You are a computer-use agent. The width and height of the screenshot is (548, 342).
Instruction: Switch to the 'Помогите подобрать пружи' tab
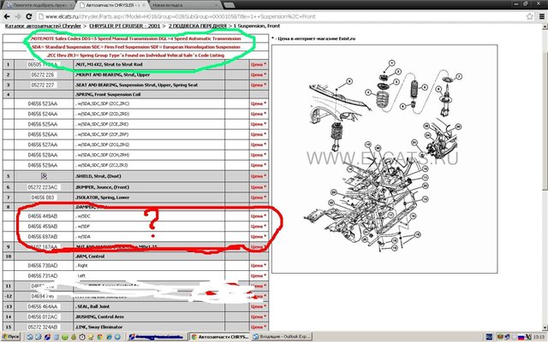[x=39, y=5]
